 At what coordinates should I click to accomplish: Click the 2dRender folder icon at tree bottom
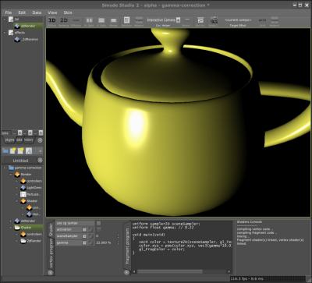click(x=23, y=241)
